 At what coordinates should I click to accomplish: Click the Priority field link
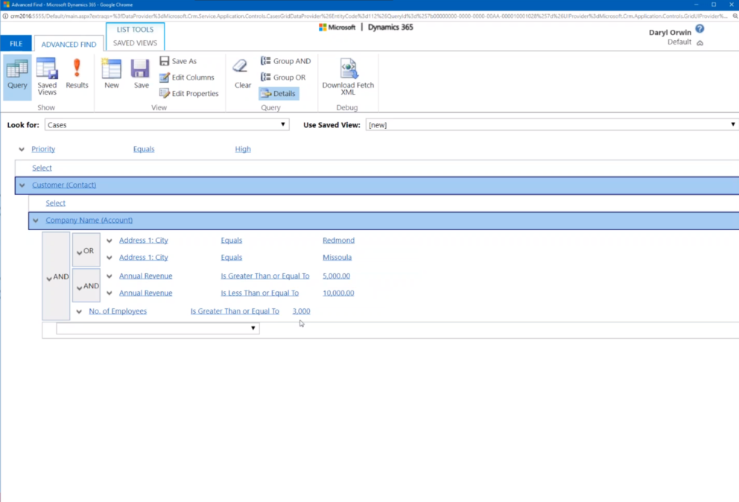click(43, 149)
